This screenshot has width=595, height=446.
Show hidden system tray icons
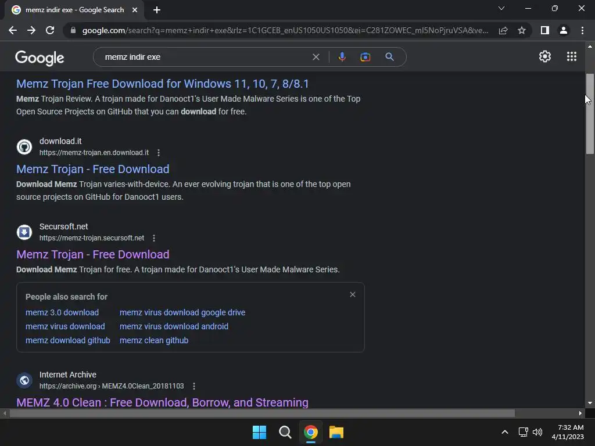point(505,432)
